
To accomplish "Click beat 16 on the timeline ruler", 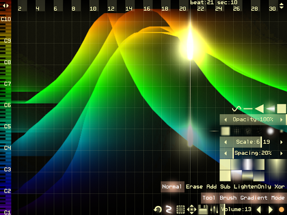I will coord(147,9).
